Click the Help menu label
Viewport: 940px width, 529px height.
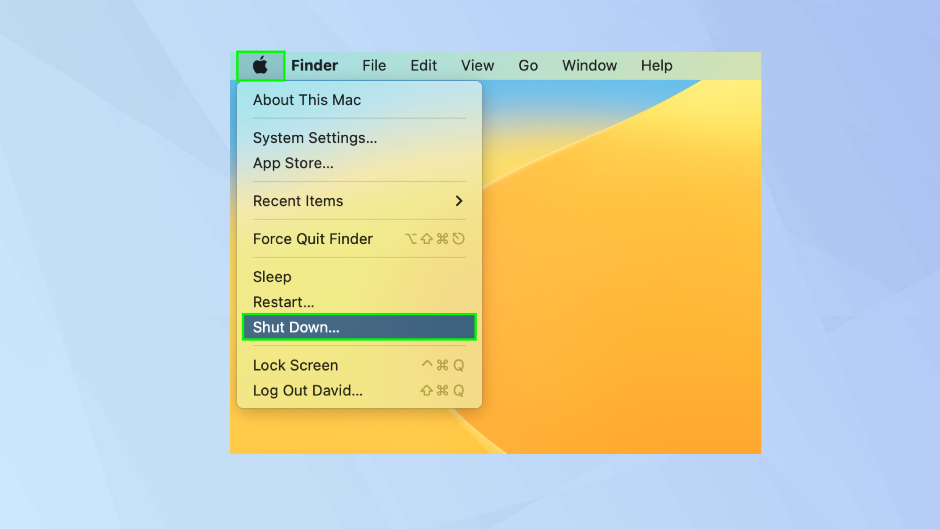point(656,65)
